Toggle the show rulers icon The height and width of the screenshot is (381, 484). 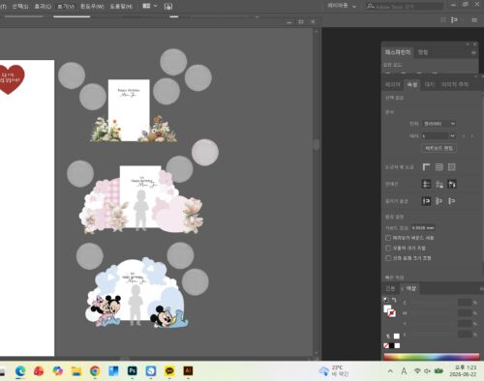click(426, 166)
